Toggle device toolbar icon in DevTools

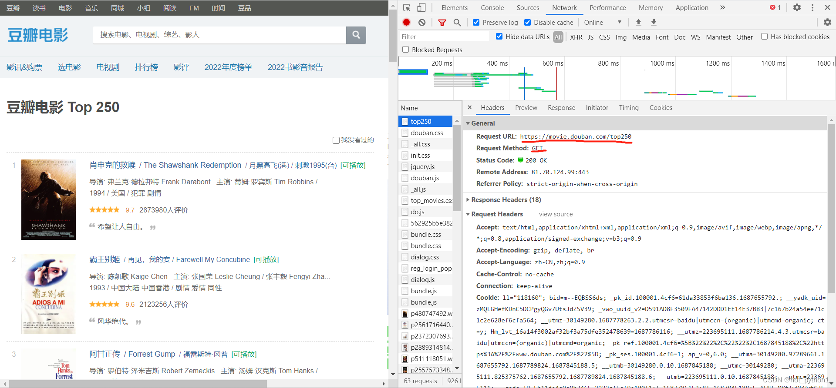pos(421,7)
